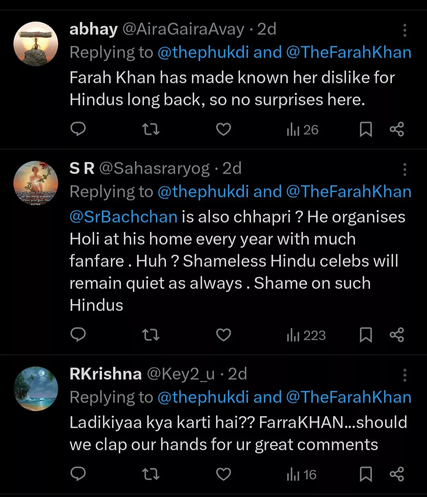Screen dimensions: 427x497
Task: Bookmark S R's tweet
Action: coord(366,335)
